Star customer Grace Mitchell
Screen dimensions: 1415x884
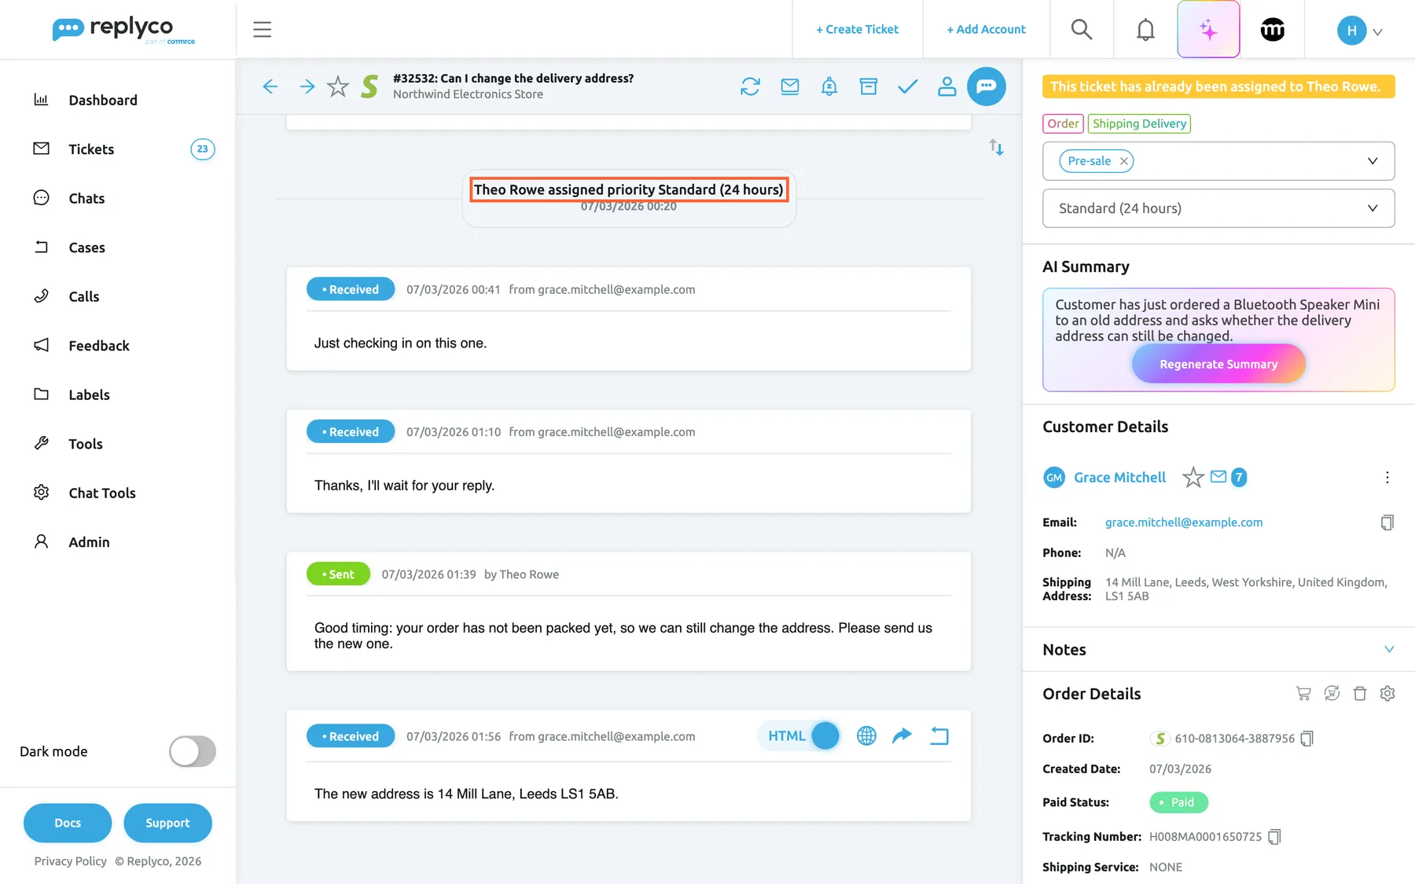1193,478
